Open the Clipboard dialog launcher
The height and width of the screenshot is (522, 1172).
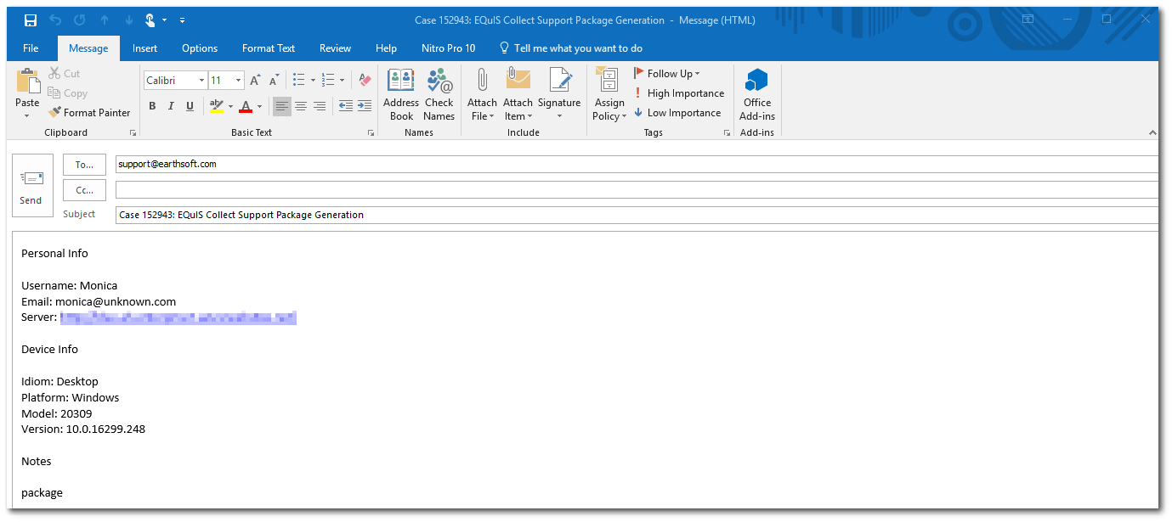tap(133, 133)
